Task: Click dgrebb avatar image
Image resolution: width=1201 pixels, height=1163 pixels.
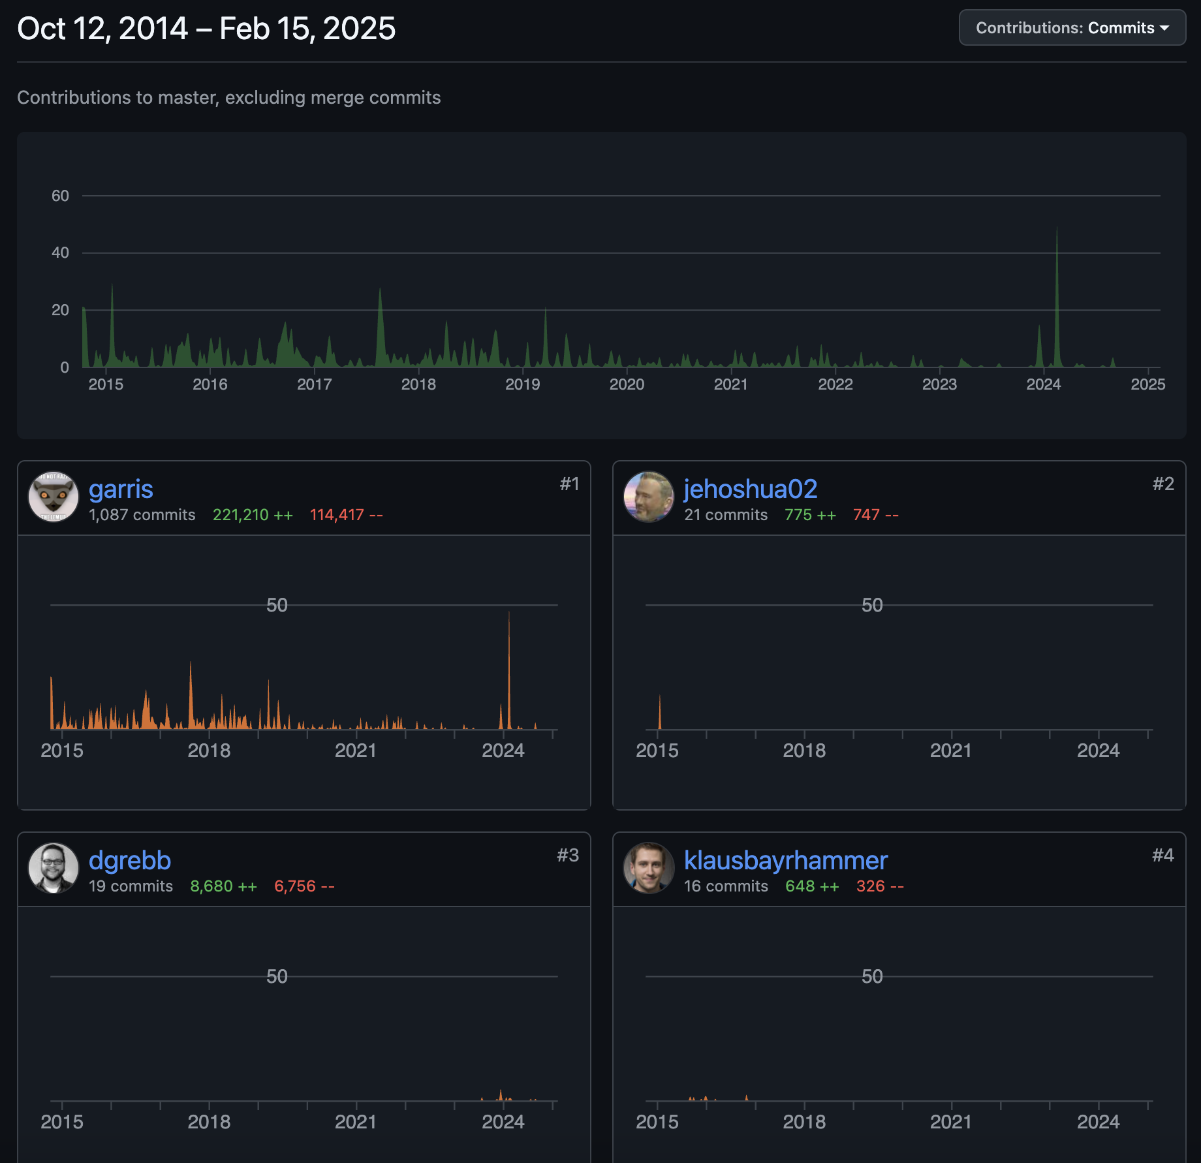Action: [54, 869]
